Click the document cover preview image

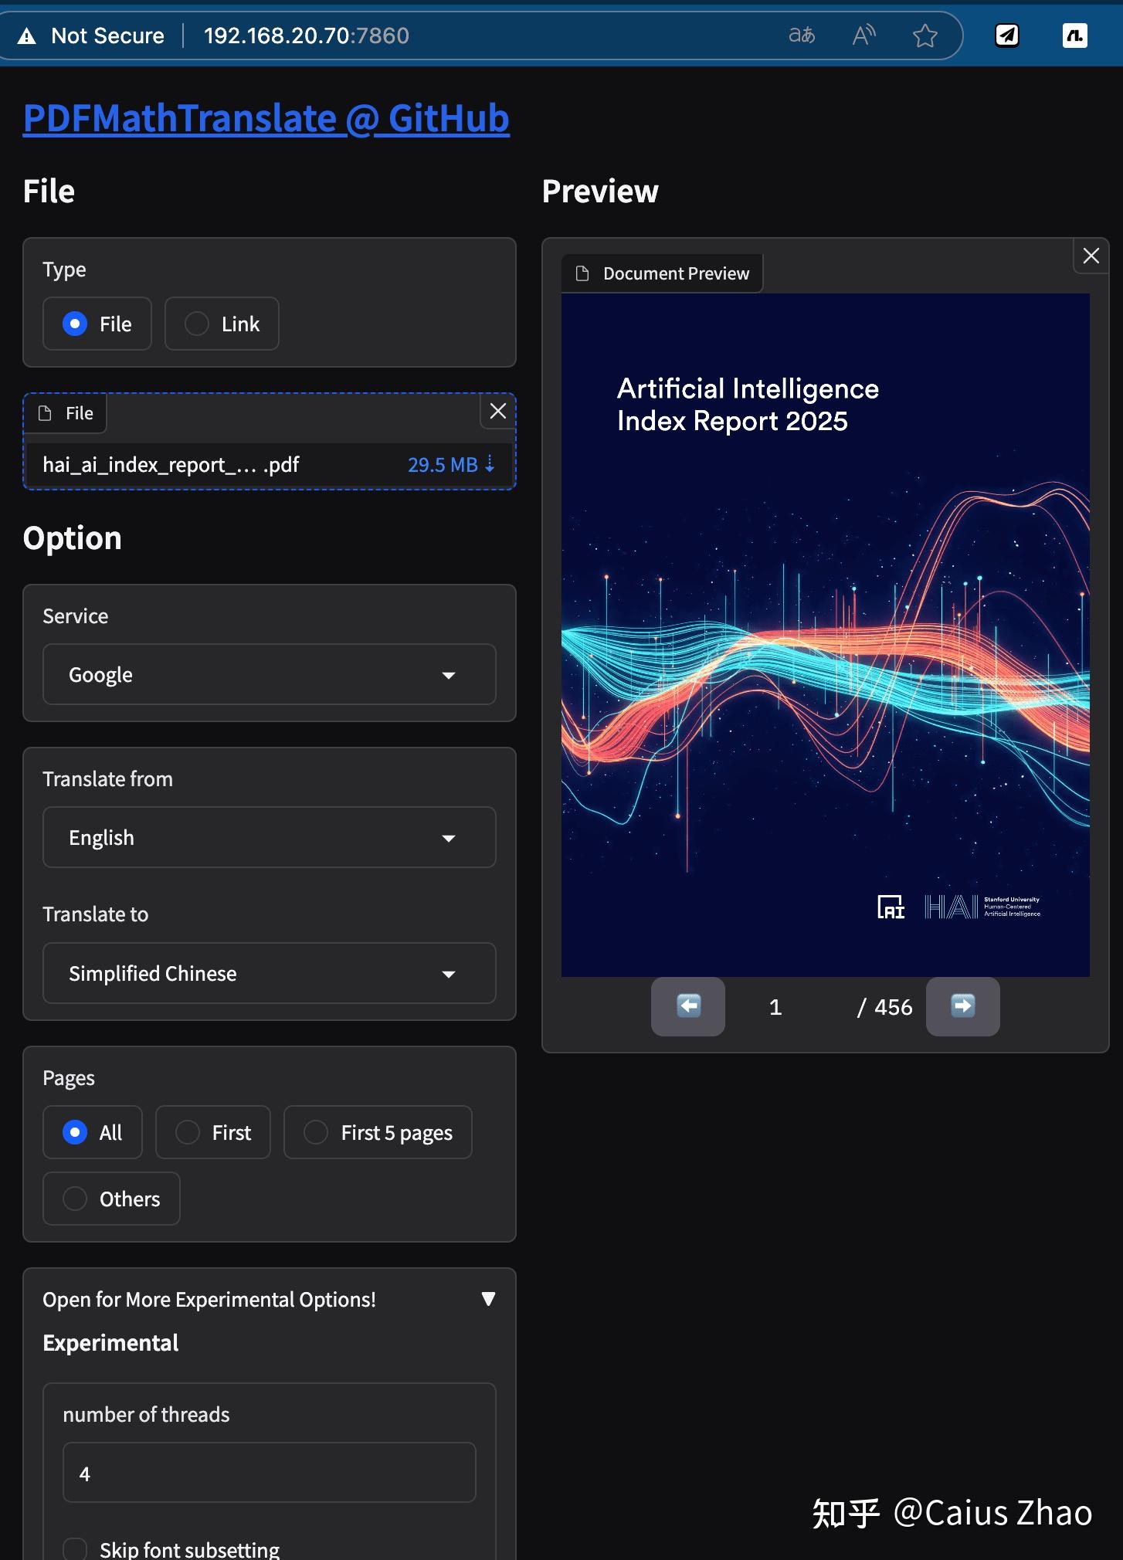tap(825, 635)
